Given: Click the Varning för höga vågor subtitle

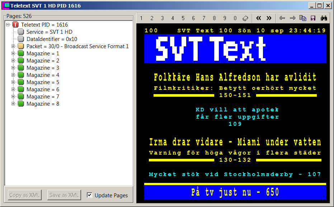Looking at the screenshot, I should (235, 153).
